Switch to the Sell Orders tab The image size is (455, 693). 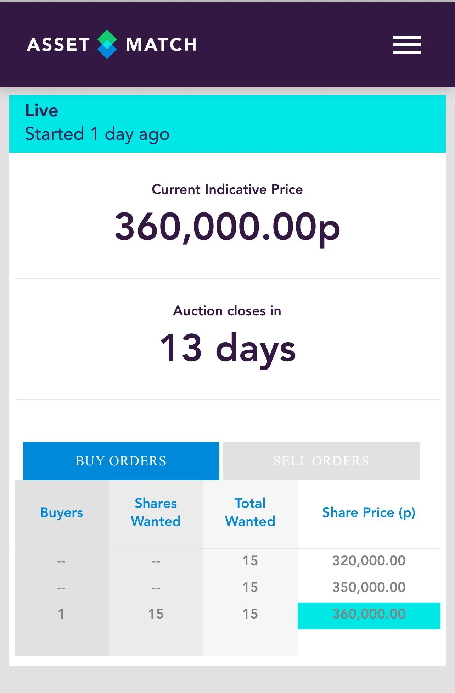pyautogui.click(x=321, y=461)
